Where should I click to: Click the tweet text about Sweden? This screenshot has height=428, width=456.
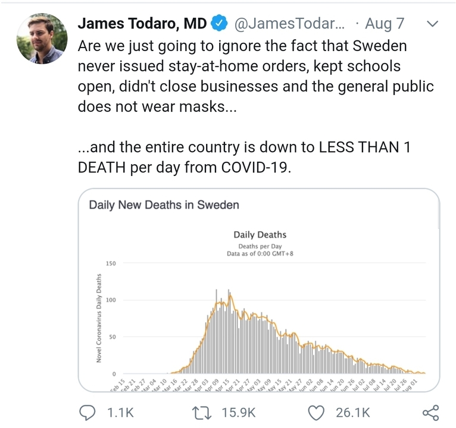pyautogui.click(x=256, y=106)
